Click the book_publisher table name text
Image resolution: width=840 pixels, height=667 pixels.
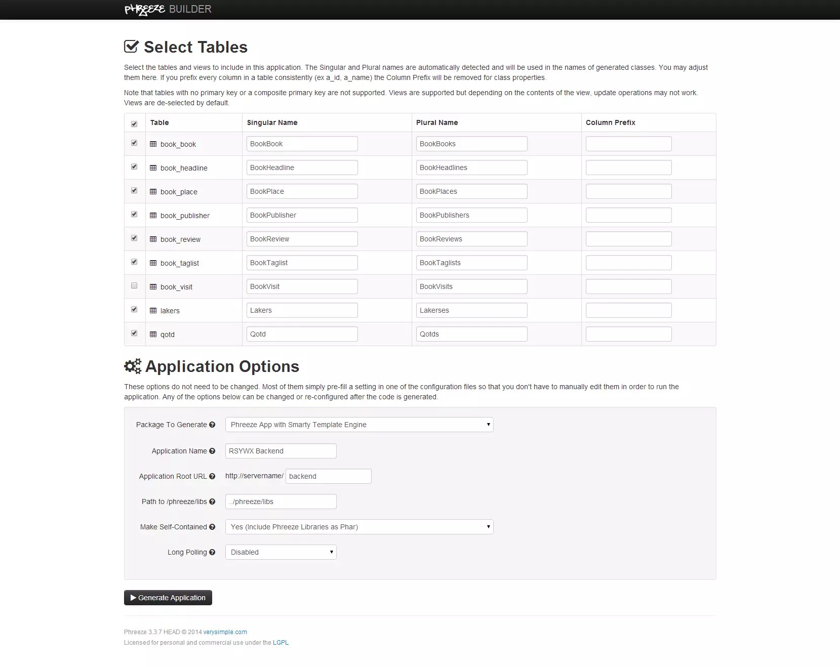185,216
